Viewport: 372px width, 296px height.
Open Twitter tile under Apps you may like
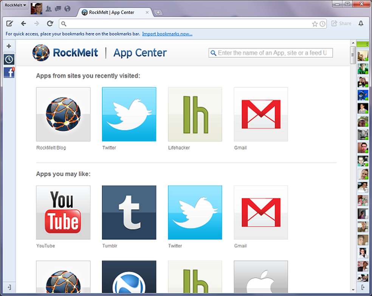[195, 212]
